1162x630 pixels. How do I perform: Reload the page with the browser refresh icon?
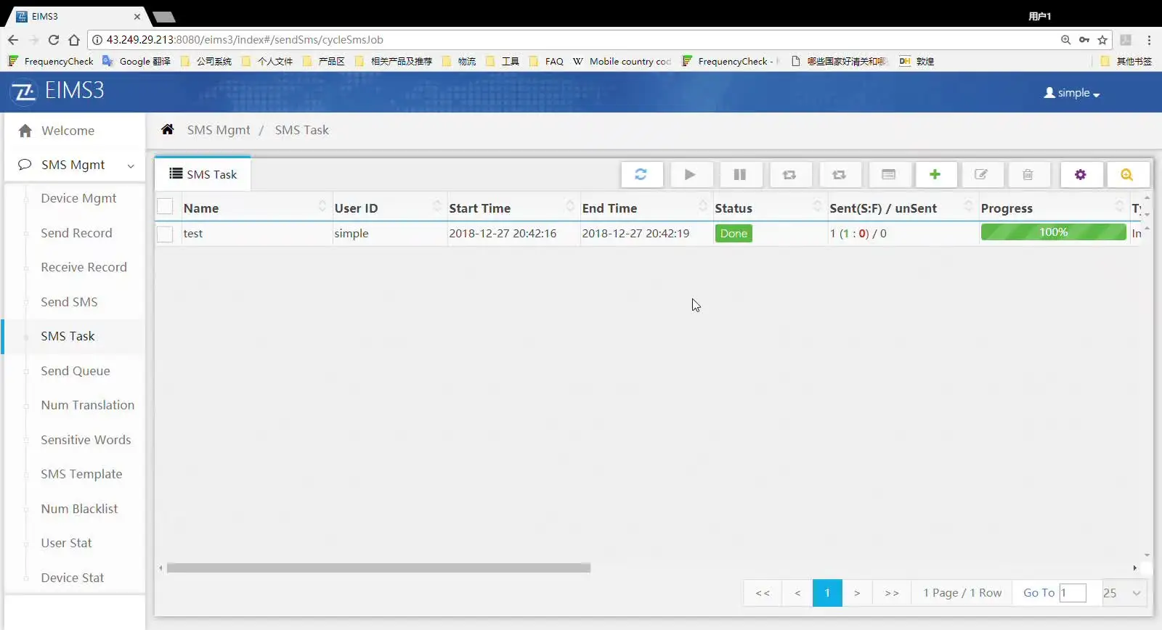point(54,40)
